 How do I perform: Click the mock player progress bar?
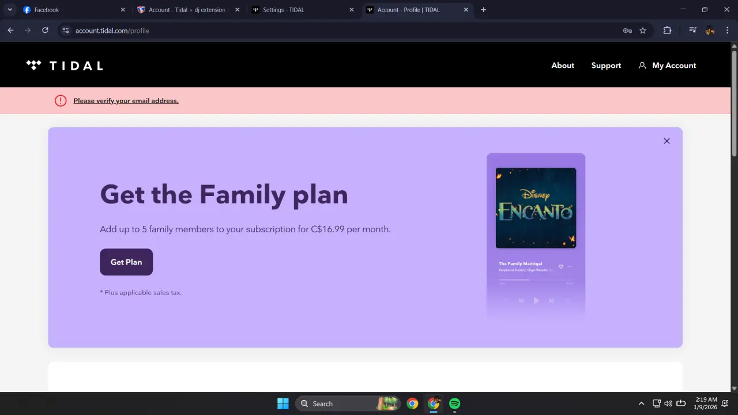[x=536, y=280]
